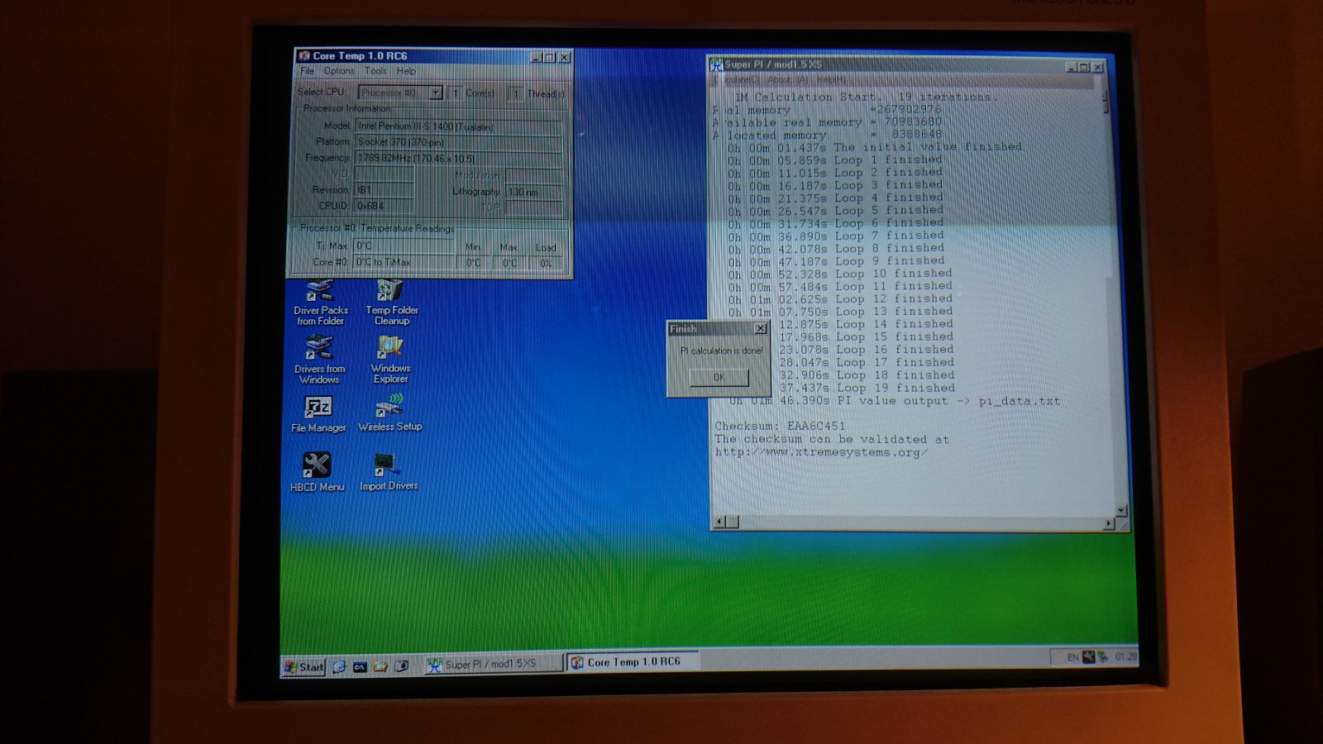Image resolution: width=1323 pixels, height=744 pixels.
Task: Click the CPUID field in Core Temp
Action: click(384, 205)
